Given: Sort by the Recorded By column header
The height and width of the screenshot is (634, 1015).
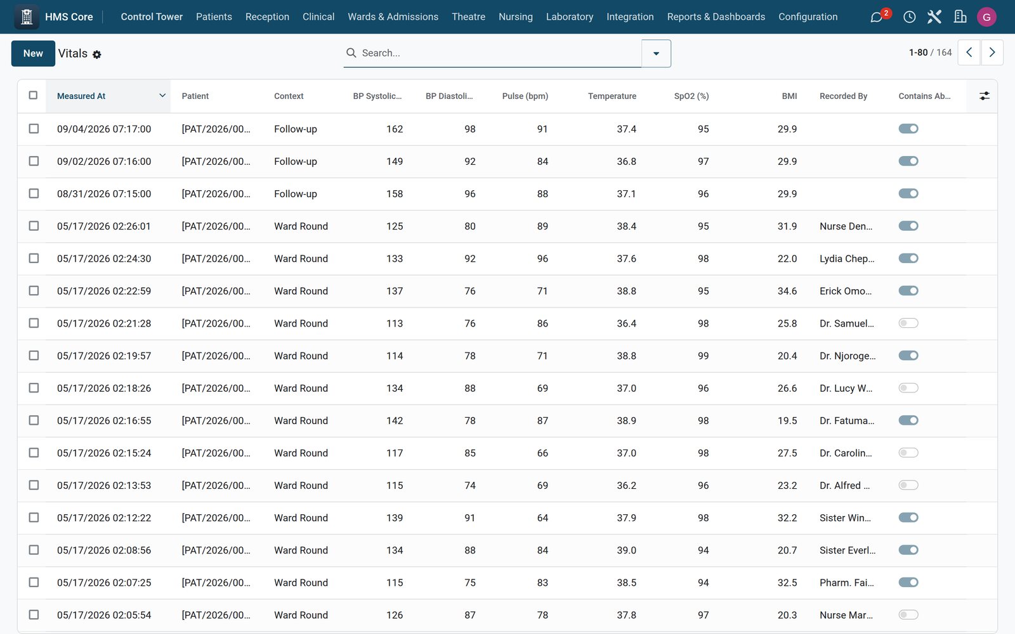Looking at the screenshot, I should [x=843, y=96].
